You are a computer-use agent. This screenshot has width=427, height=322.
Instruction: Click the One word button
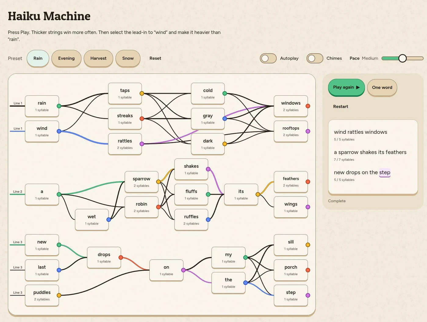point(382,87)
